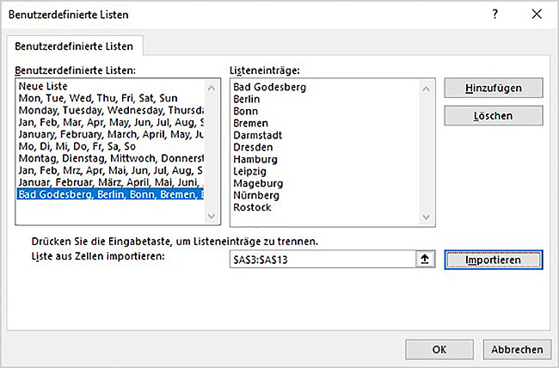Select the 'Mo, Di, Mi, Do' list
559x368 pixels.
pos(111,146)
